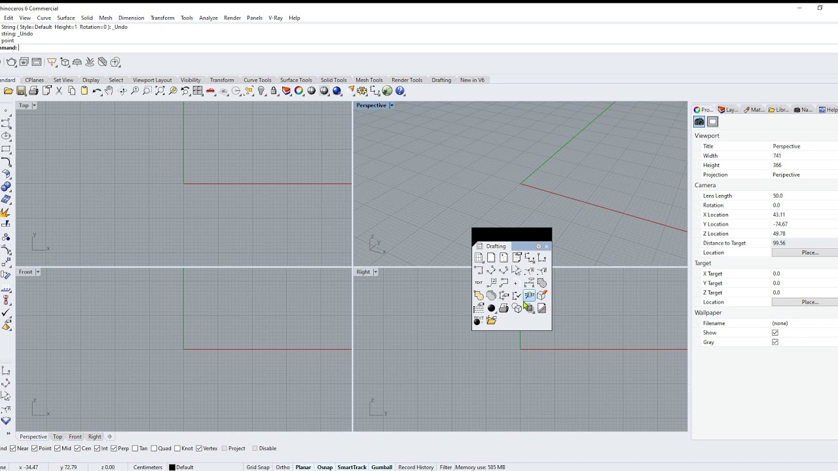Add a new viewport tab with plus
Viewport: 838px width, 471px height.
pos(109,436)
